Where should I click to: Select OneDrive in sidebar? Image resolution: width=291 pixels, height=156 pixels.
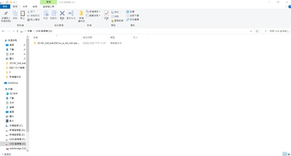13,83
